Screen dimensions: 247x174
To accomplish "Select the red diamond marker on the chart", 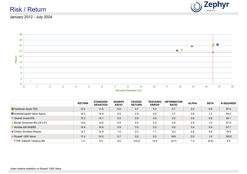I will tap(192, 46).
